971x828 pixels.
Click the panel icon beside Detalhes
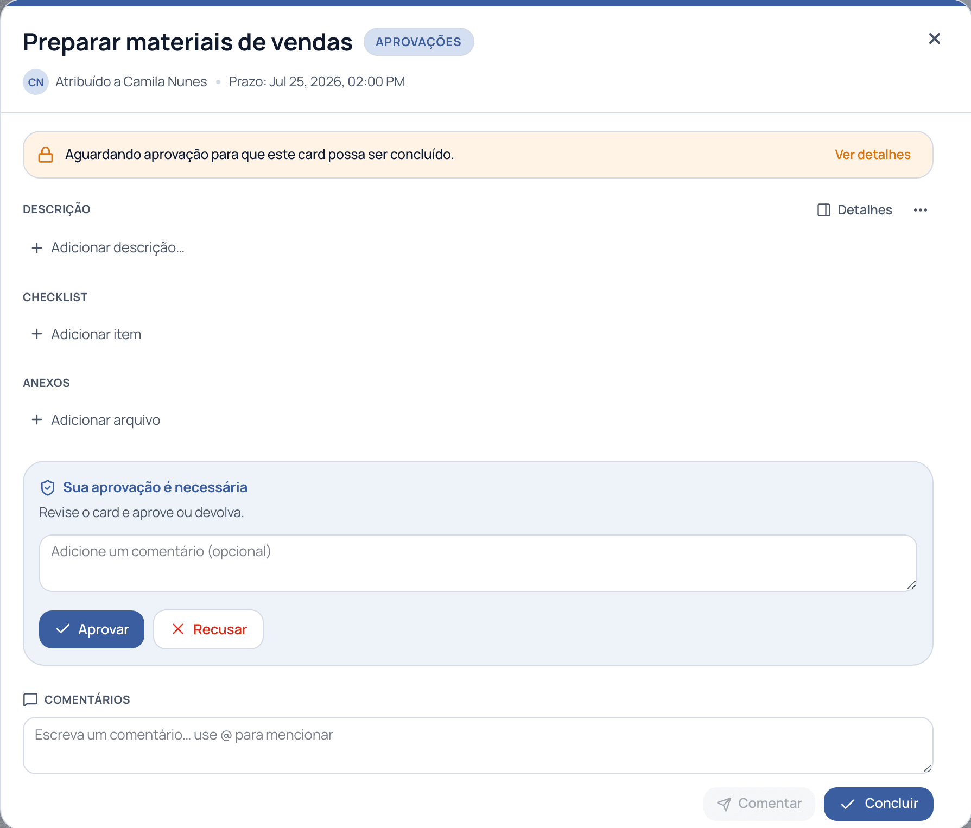click(823, 210)
